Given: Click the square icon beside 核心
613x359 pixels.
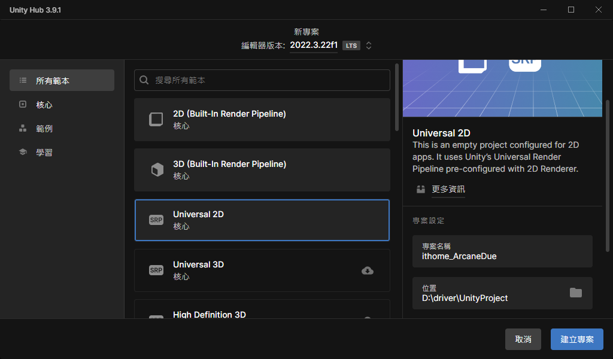Looking at the screenshot, I should tap(23, 104).
